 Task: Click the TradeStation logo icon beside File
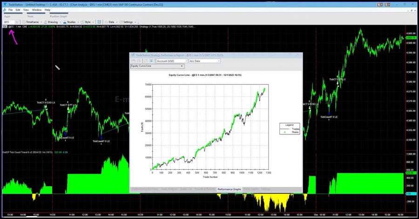pos(5,10)
